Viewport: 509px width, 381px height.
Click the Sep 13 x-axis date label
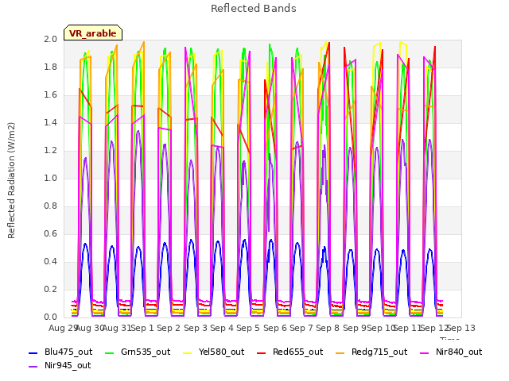point(460,328)
